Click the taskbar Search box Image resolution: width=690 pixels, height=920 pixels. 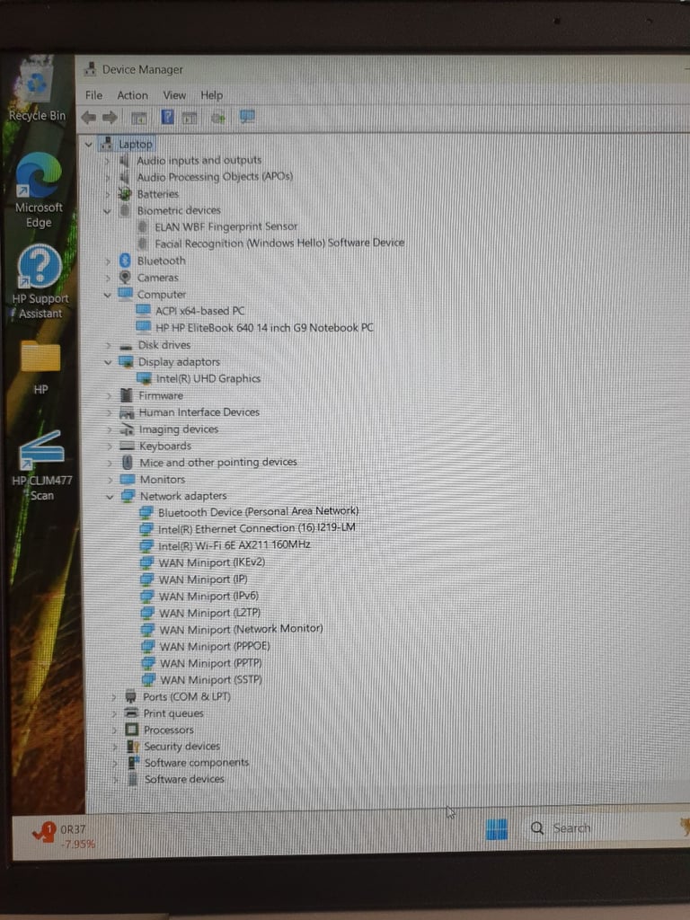pyautogui.click(x=605, y=827)
